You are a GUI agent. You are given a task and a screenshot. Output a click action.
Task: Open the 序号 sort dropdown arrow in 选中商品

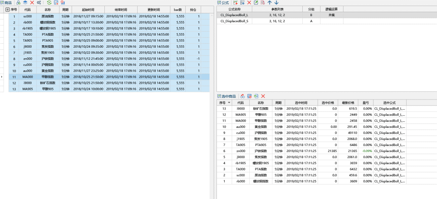[229, 103]
